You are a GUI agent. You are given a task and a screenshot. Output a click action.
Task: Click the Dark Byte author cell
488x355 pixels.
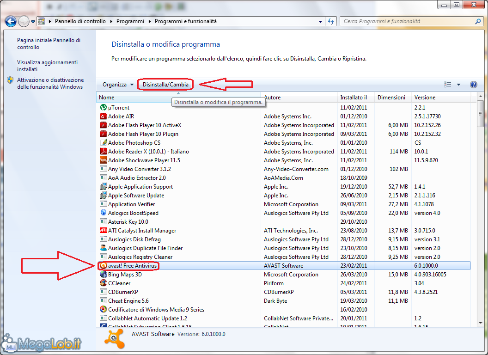pyautogui.click(x=275, y=301)
